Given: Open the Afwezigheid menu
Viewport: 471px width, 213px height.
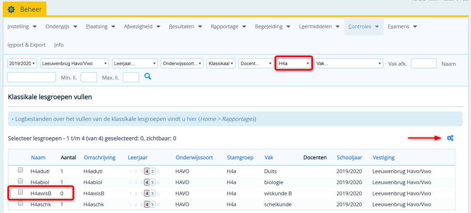Looking at the screenshot, I should click(142, 26).
